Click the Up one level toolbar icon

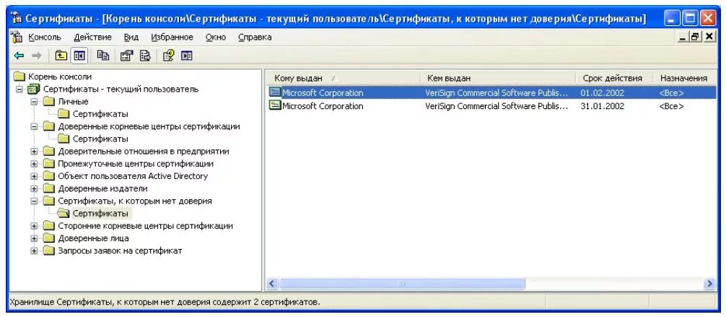(x=61, y=56)
